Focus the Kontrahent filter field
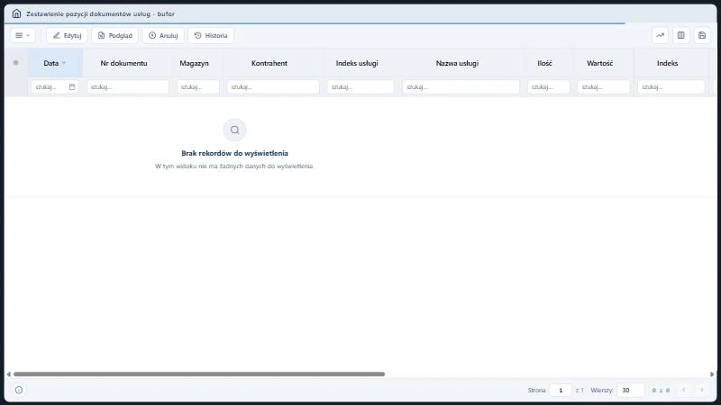Screen dimensions: 721x405 (273, 86)
